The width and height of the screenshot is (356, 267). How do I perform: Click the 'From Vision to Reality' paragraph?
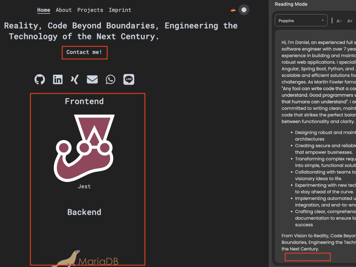point(319,242)
